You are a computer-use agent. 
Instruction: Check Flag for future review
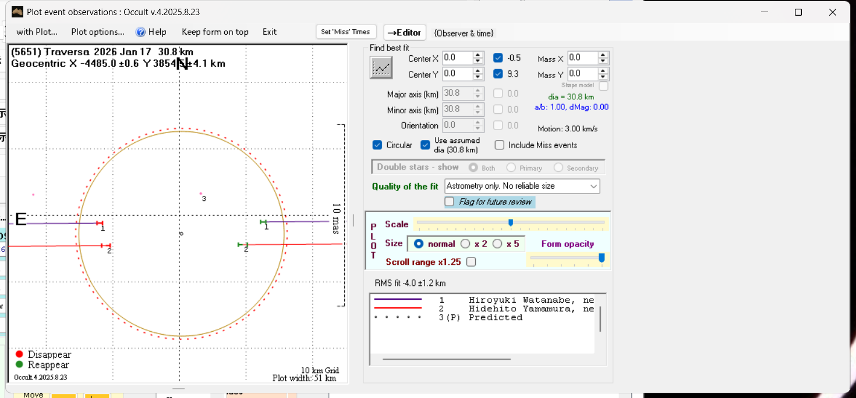click(450, 202)
